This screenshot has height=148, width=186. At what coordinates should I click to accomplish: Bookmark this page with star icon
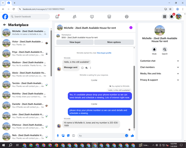(x=170, y=9)
